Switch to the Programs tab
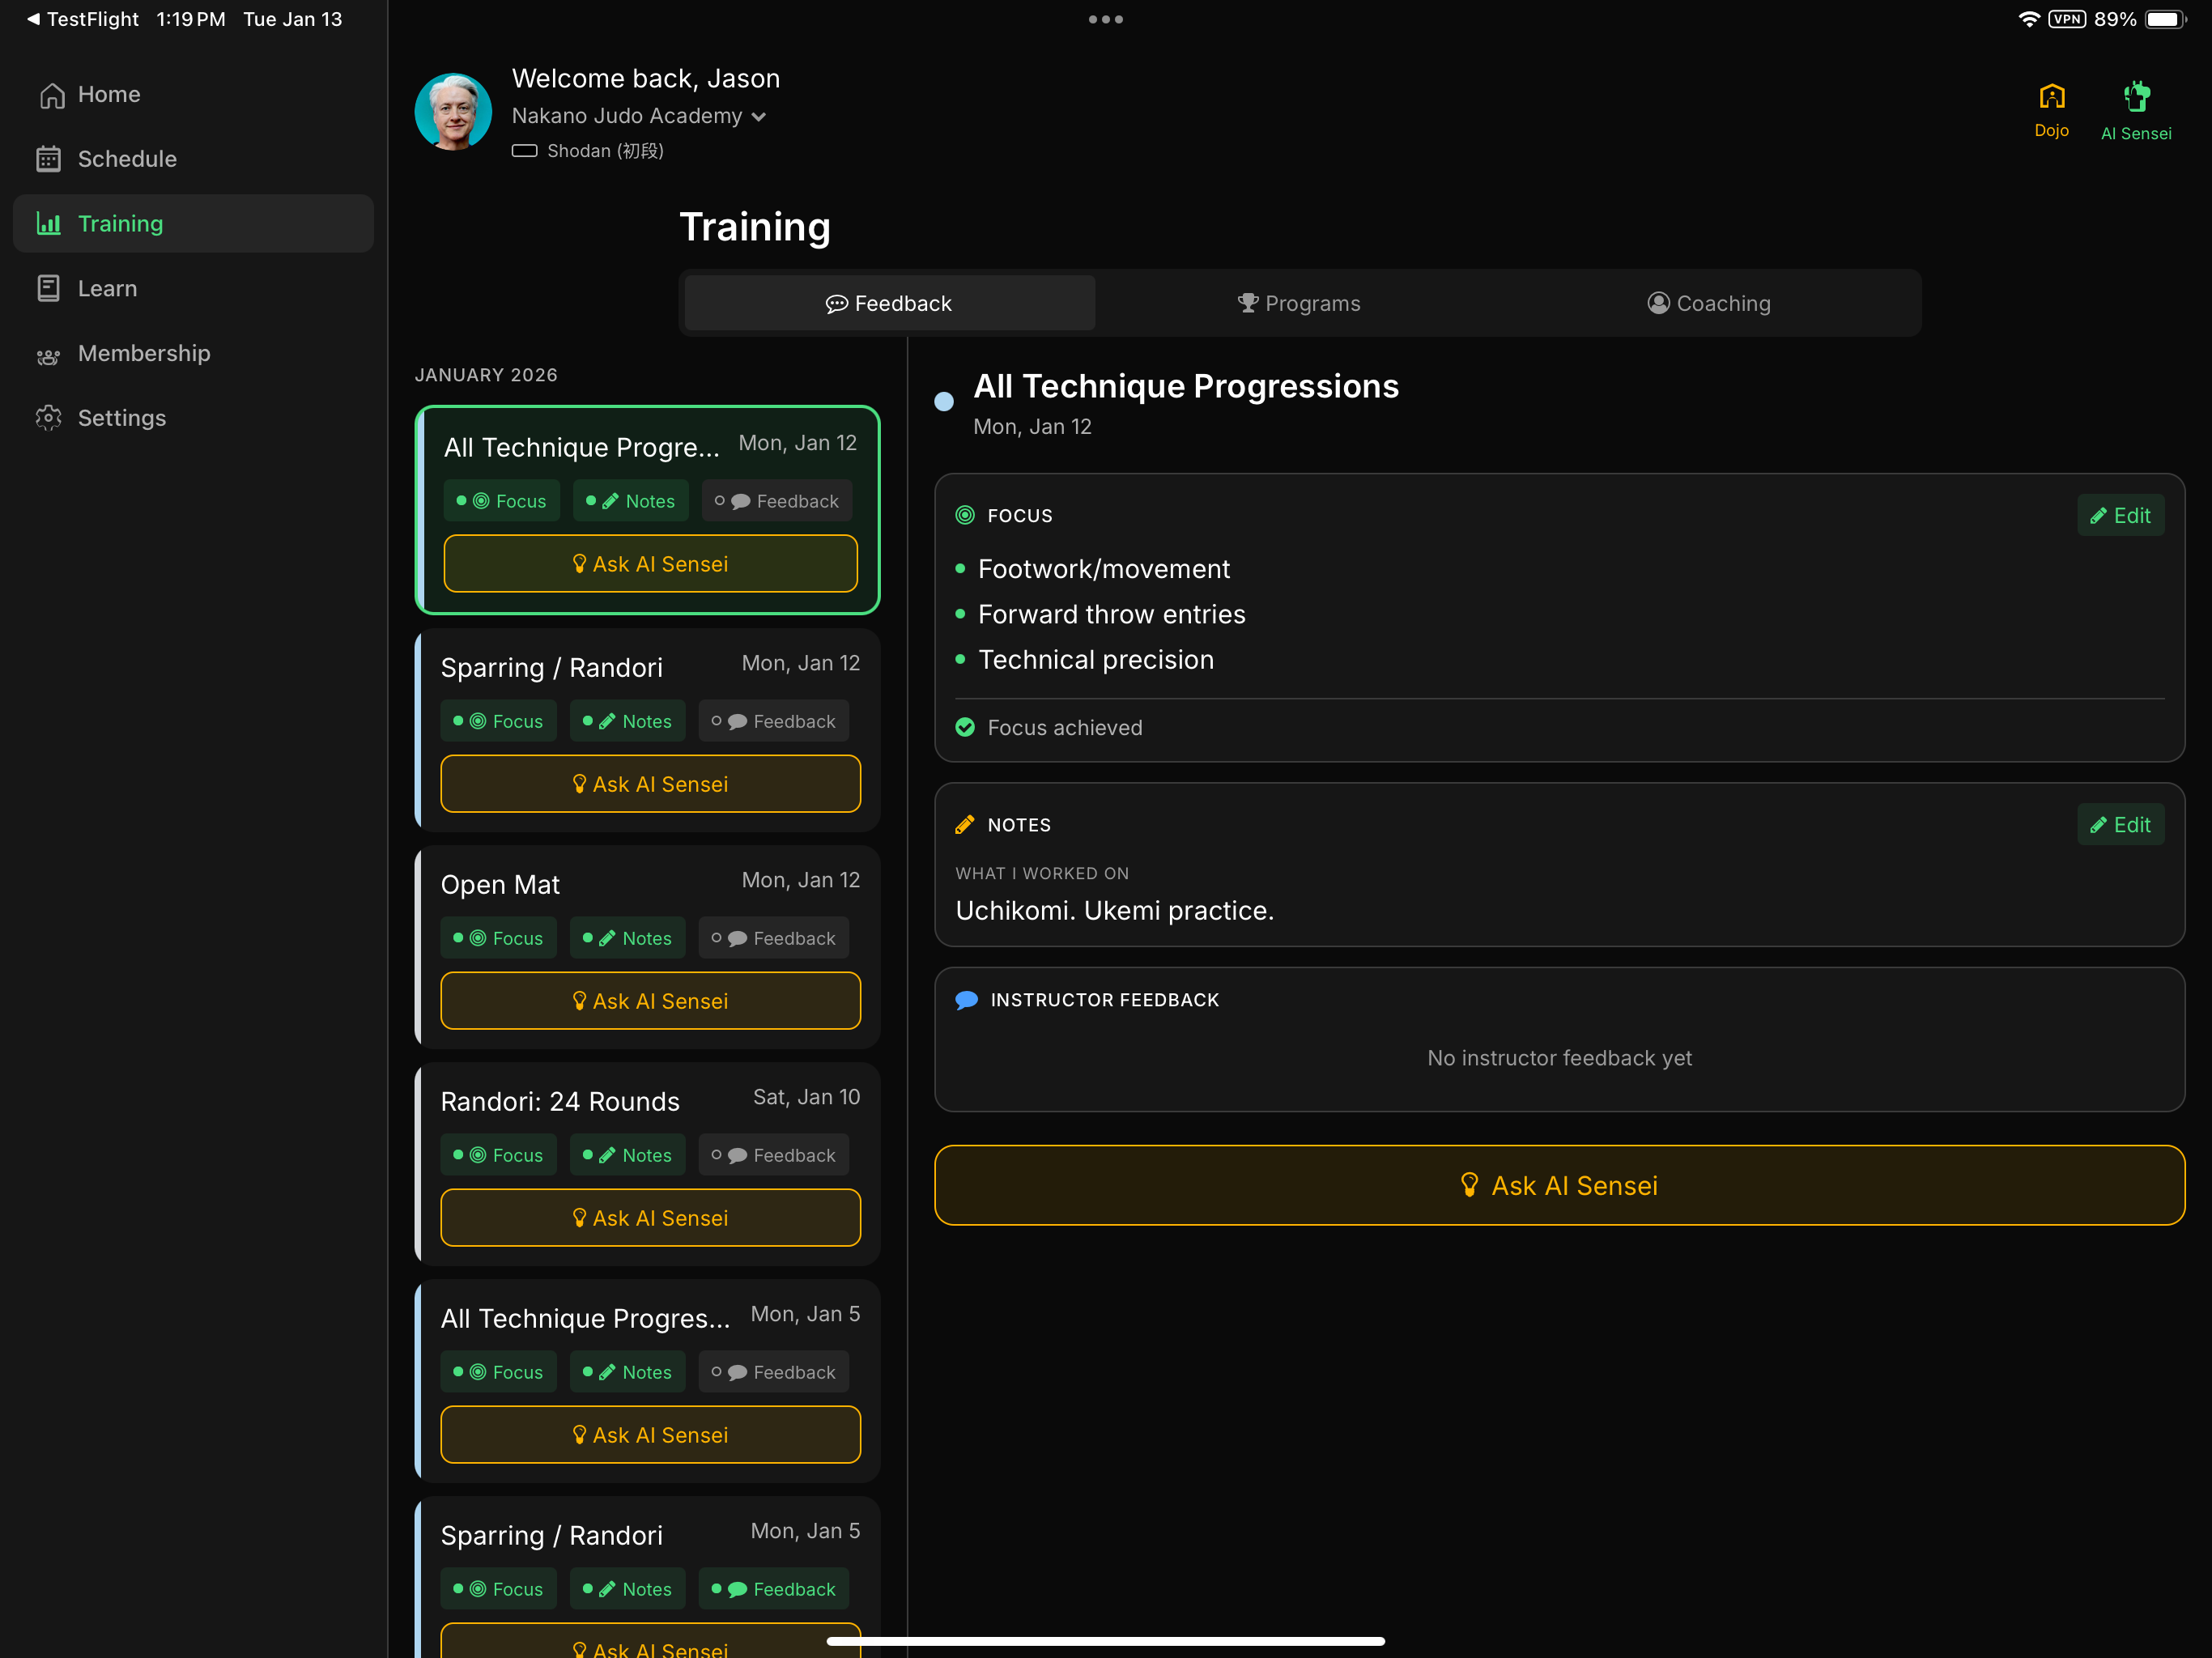 (x=1299, y=303)
